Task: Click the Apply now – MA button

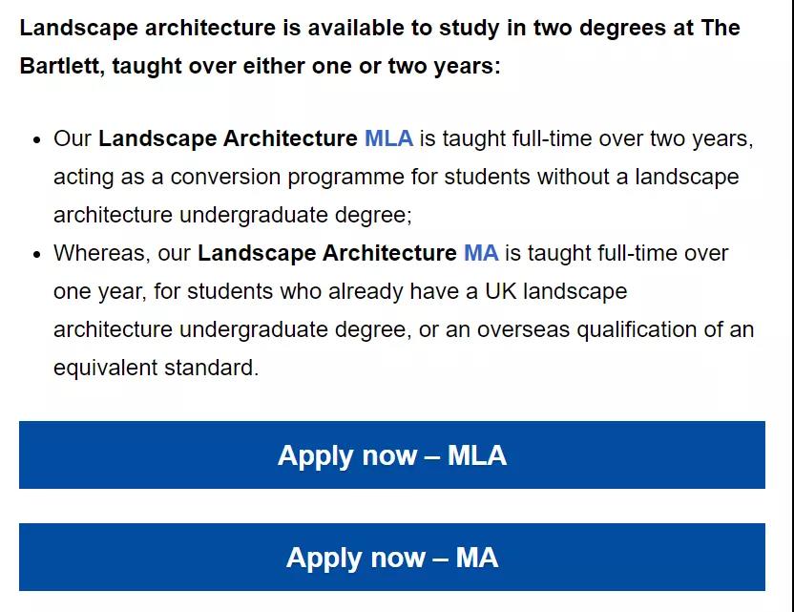Action: point(392,558)
